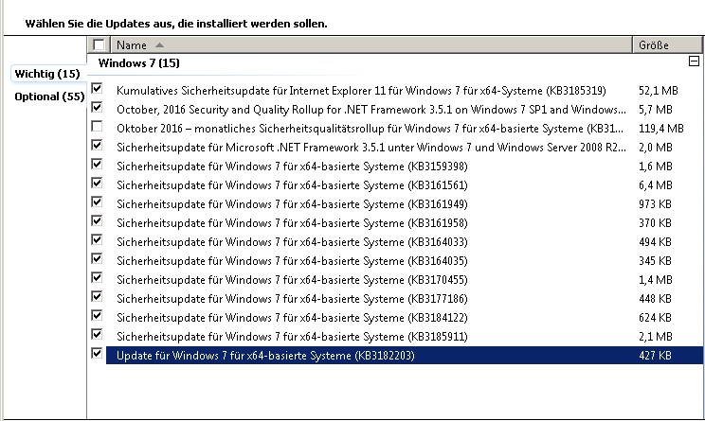Screen dimensions: 705x421
Task: Uncheck update KB3170455 checkbox
Action: click(x=98, y=278)
